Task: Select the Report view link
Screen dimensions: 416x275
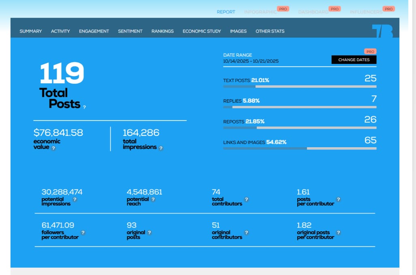Action: (x=226, y=12)
